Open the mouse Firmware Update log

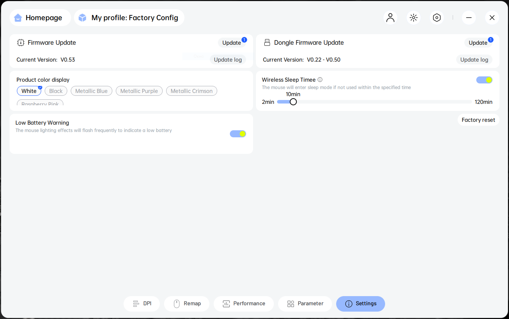(x=228, y=60)
